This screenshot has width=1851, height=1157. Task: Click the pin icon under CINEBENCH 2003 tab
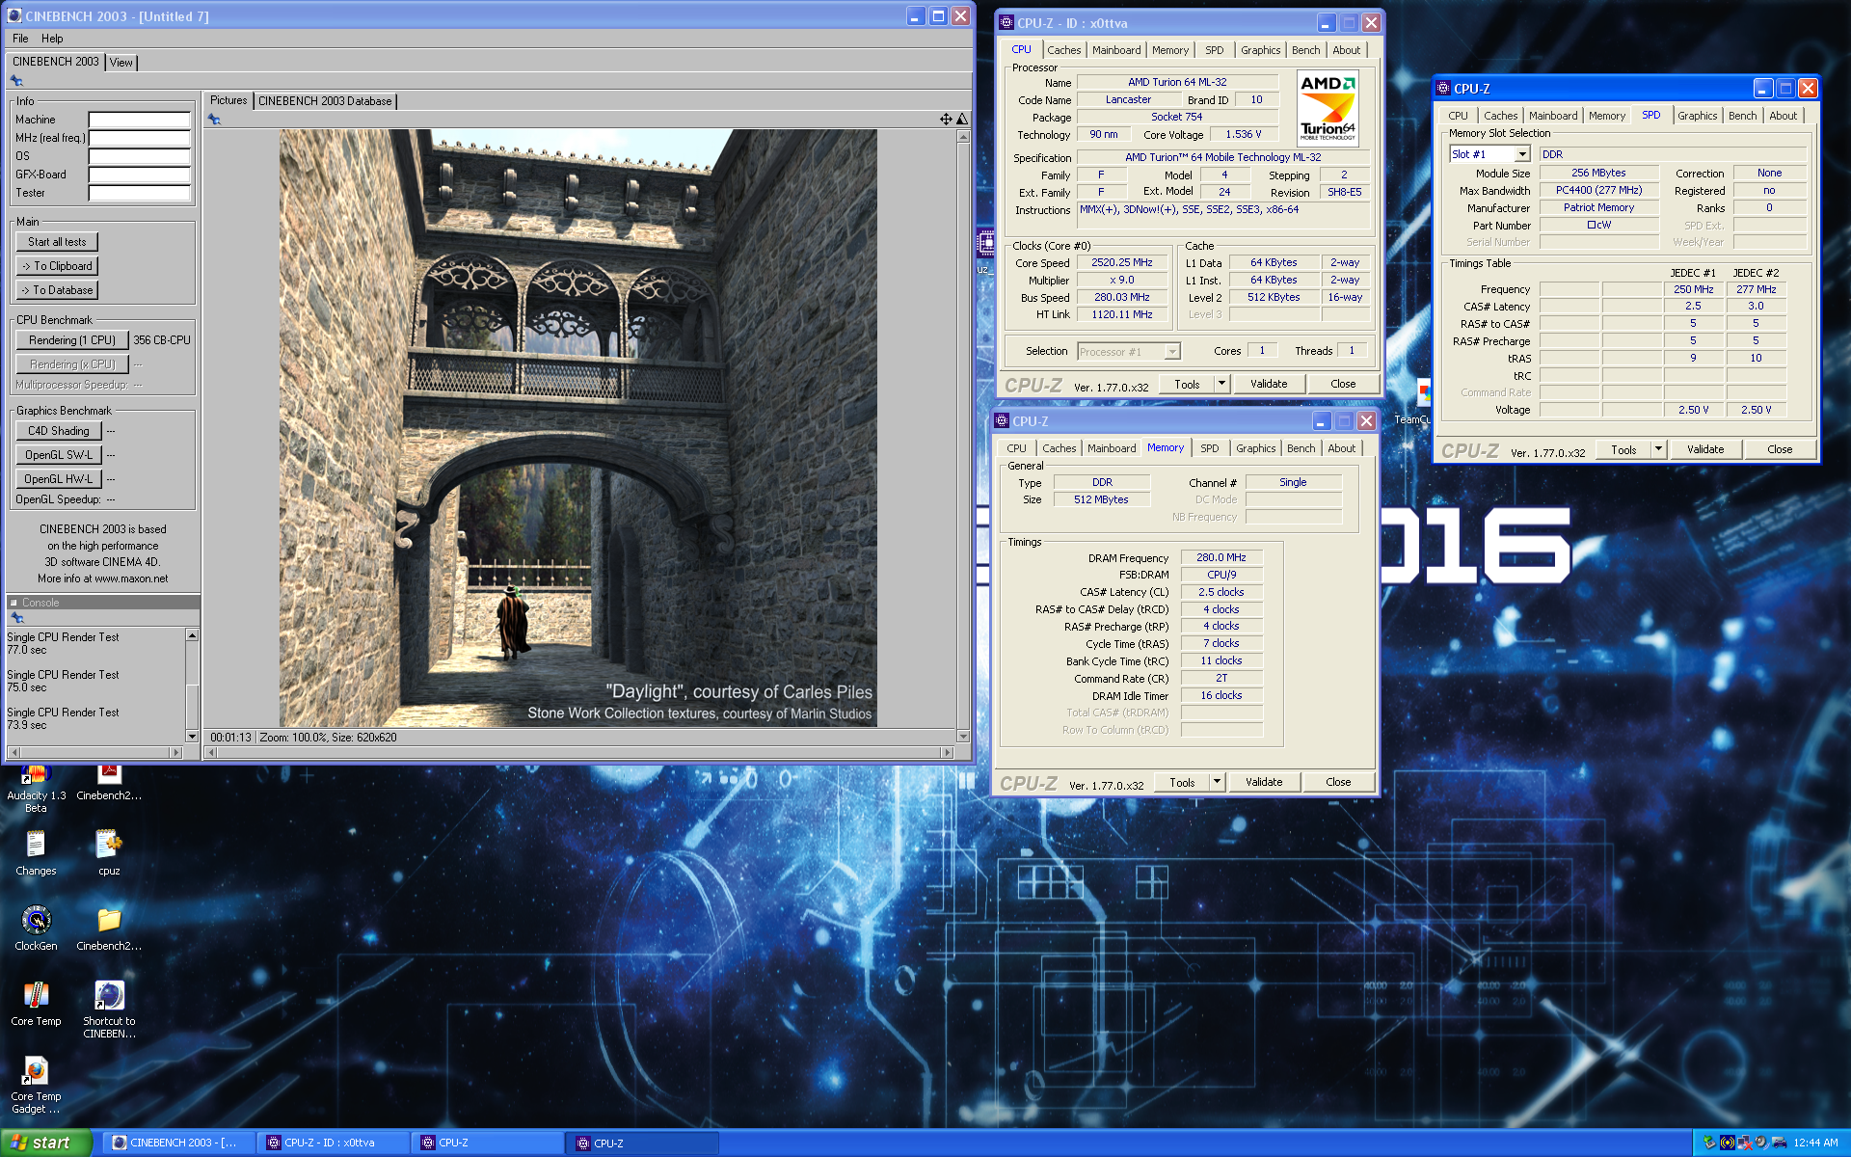point(16,81)
